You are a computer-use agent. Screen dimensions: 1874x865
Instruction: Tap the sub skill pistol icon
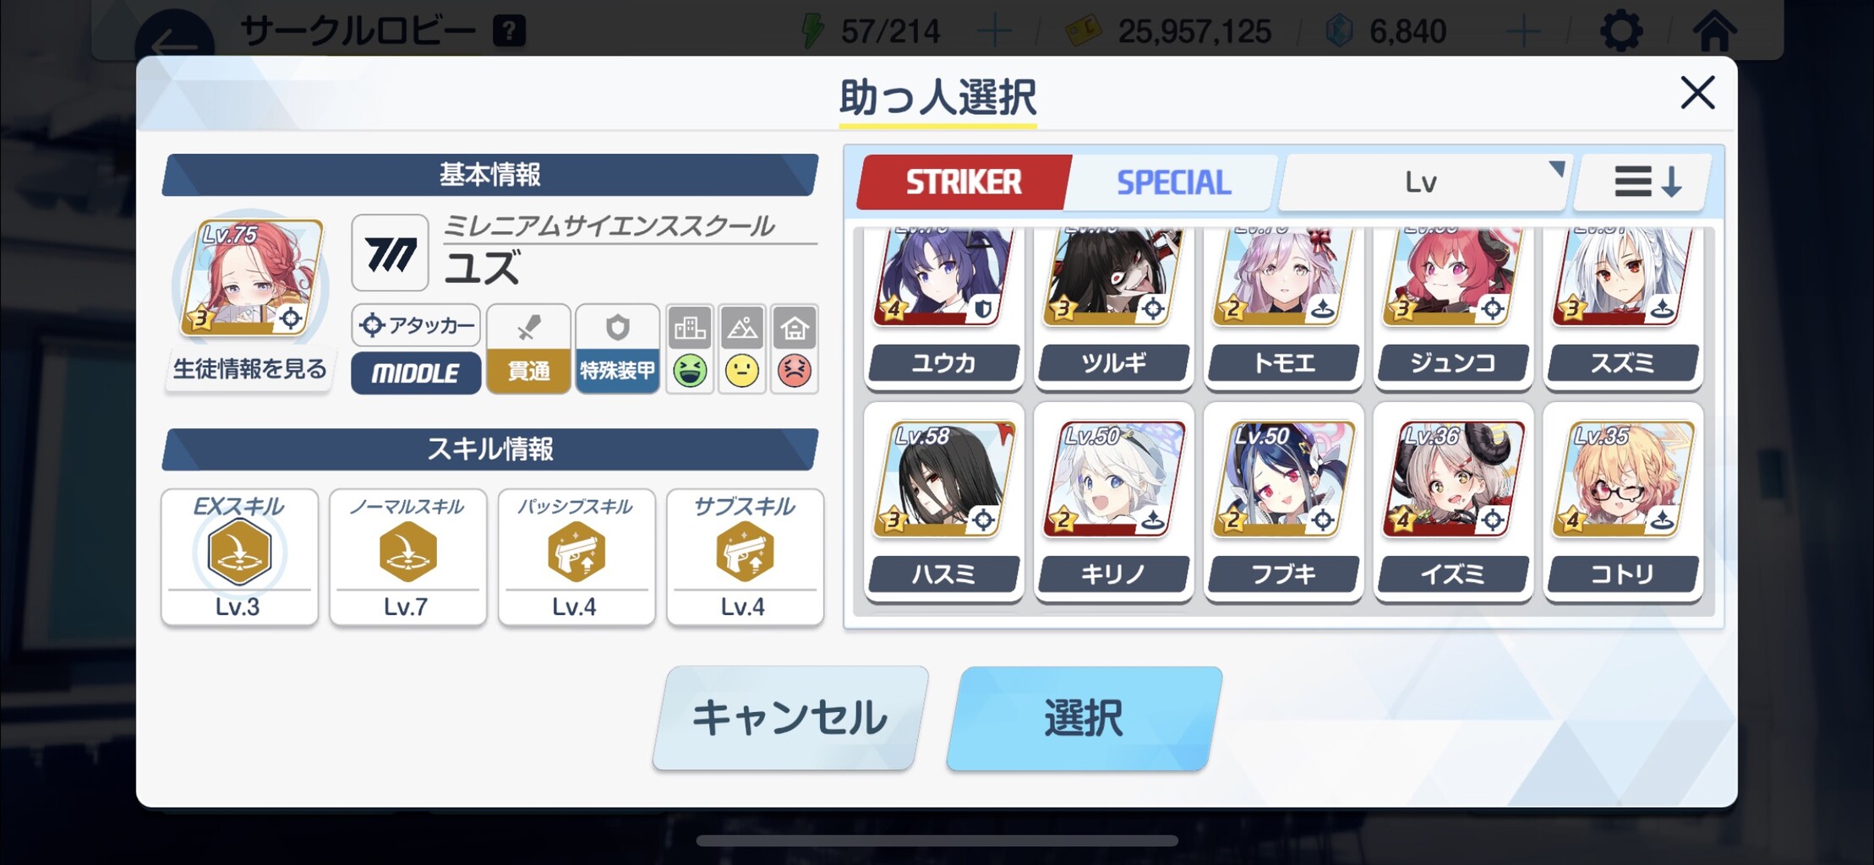pos(745,552)
